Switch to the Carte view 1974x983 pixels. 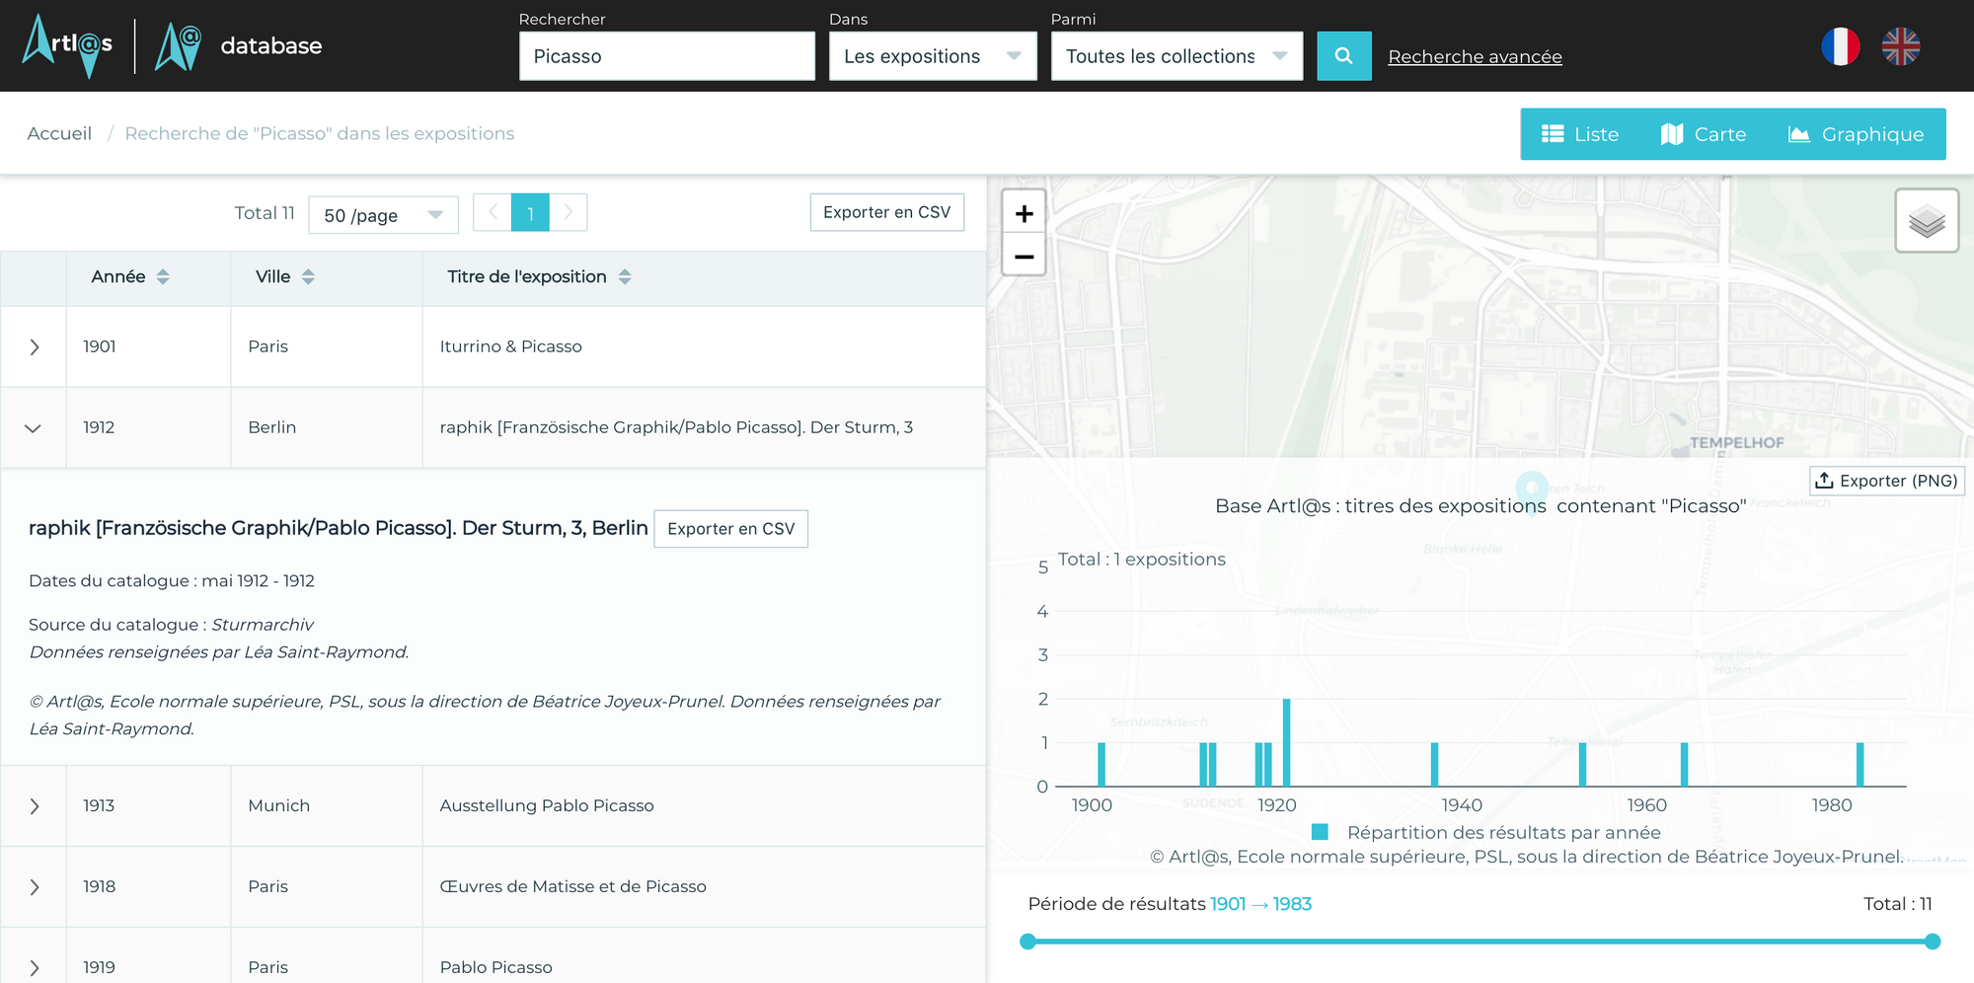tap(1704, 134)
